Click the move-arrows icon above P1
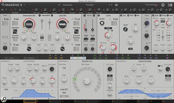The height and width of the screenshot is (103, 174). coord(50,55)
